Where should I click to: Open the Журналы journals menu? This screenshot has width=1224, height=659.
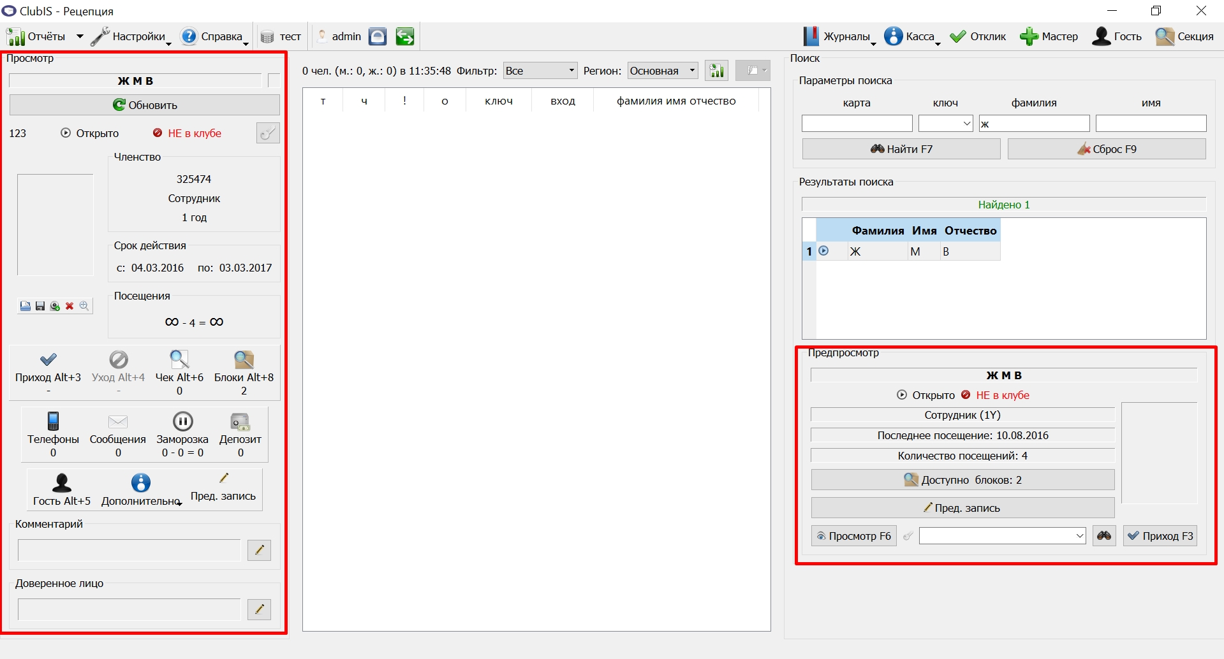[839, 36]
